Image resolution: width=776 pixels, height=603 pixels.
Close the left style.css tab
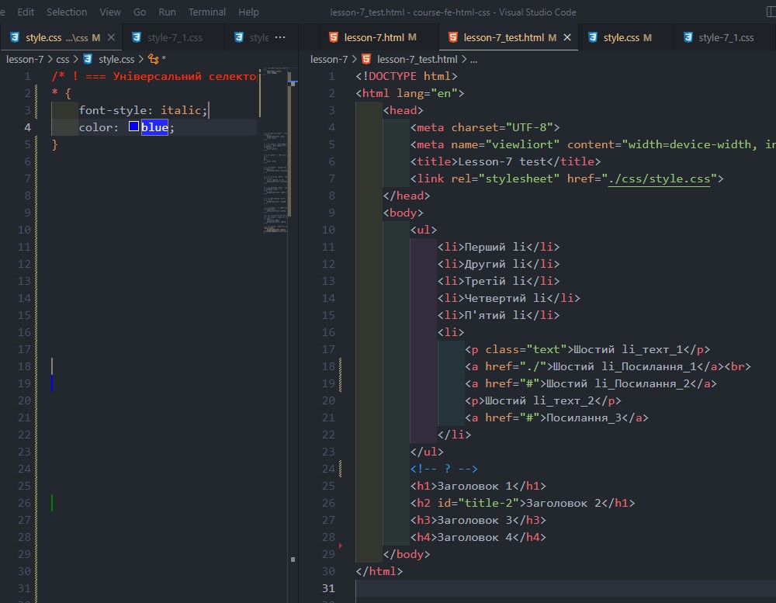[x=111, y=37]
